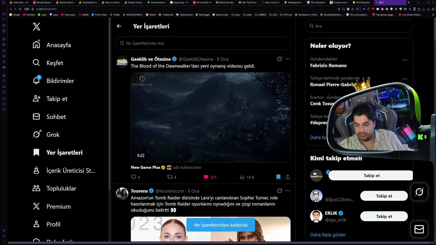Screen dimensions: 436x245
Task: Expand FOTO gif bookmark folder
Action: pos(287,15)
